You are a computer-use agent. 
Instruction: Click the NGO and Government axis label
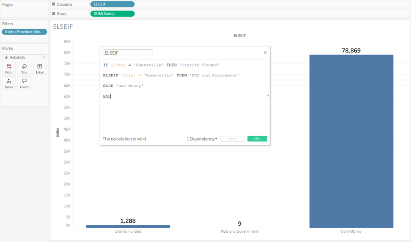[x=239, y=231]
